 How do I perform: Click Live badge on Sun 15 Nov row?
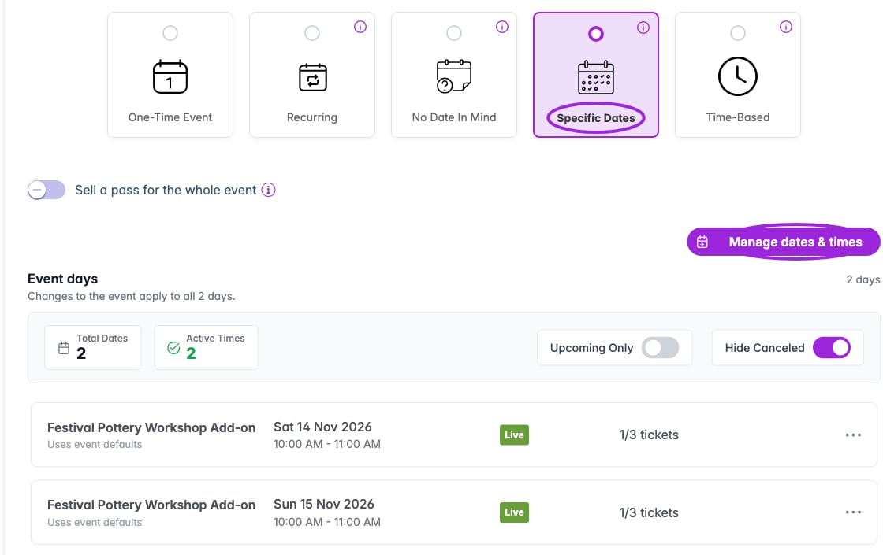[514, 512]
